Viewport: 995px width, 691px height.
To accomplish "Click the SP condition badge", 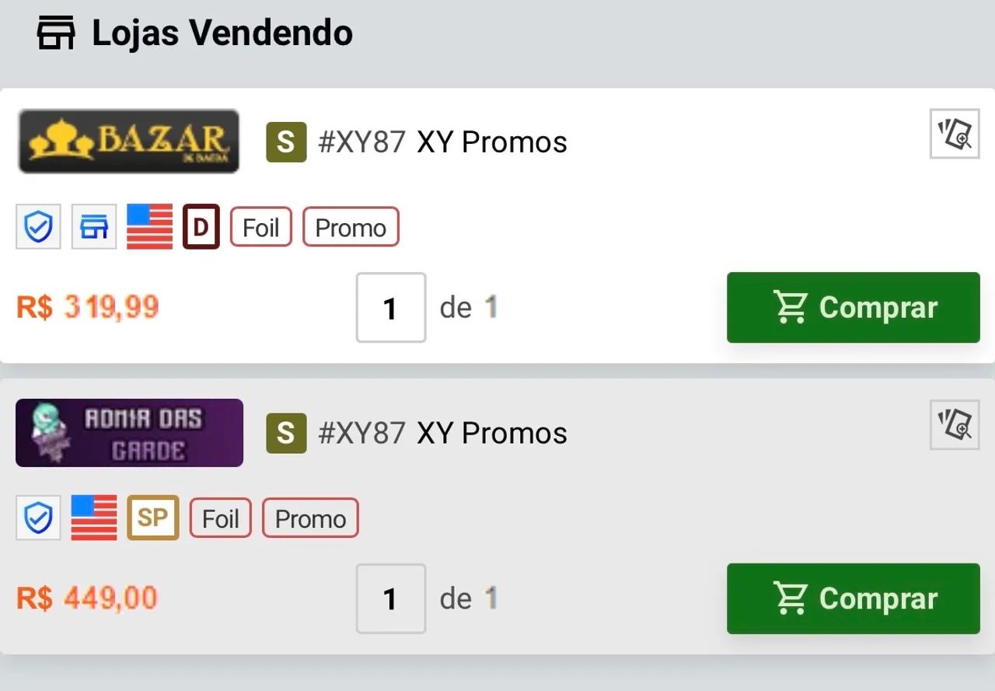I will [x=153, y=518].
